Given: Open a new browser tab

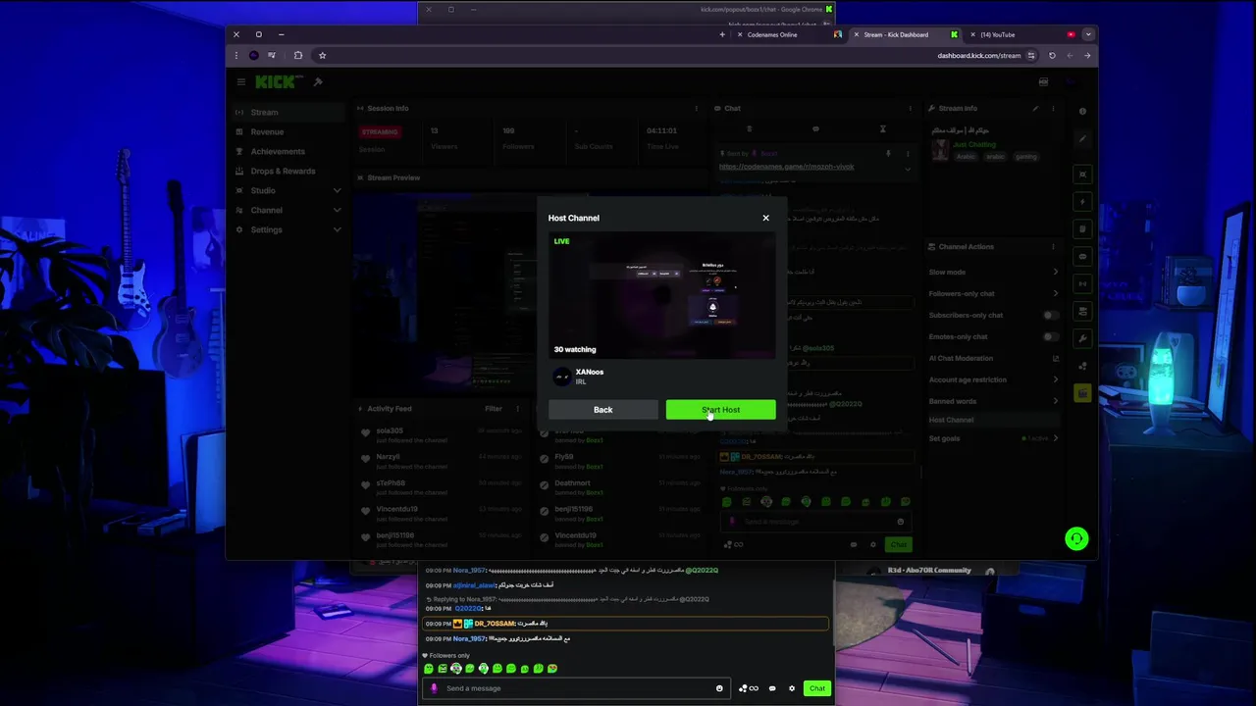Looking at the screenshot, I should 722,34.
